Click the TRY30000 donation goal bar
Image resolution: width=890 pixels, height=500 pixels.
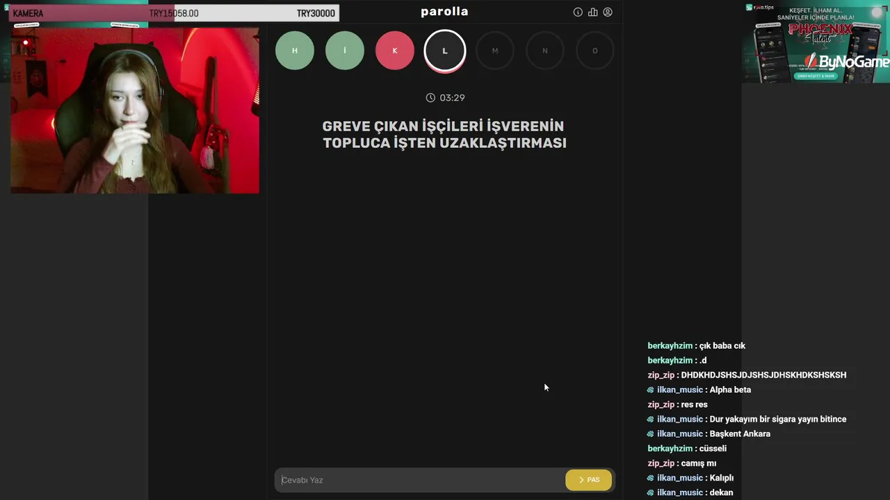click(174, 13)
